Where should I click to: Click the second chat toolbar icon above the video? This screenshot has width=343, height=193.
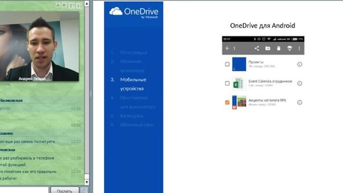tap(64, 5)
